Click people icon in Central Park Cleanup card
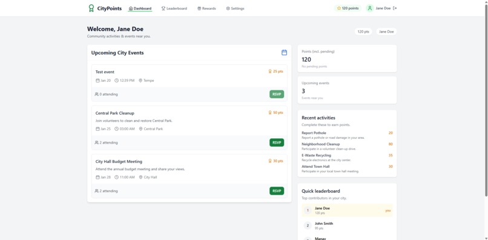 click(96, 142)
